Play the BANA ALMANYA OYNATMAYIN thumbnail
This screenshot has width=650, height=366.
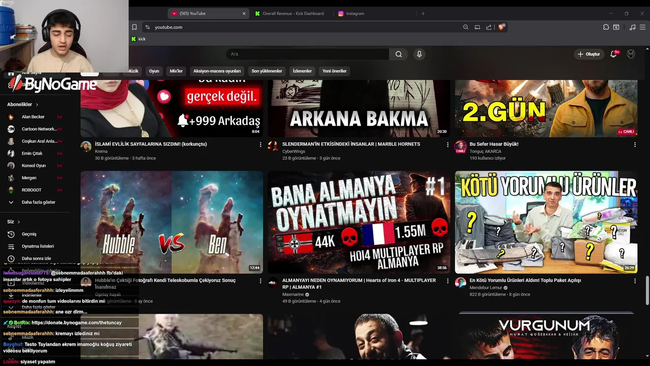click(359, 222)
